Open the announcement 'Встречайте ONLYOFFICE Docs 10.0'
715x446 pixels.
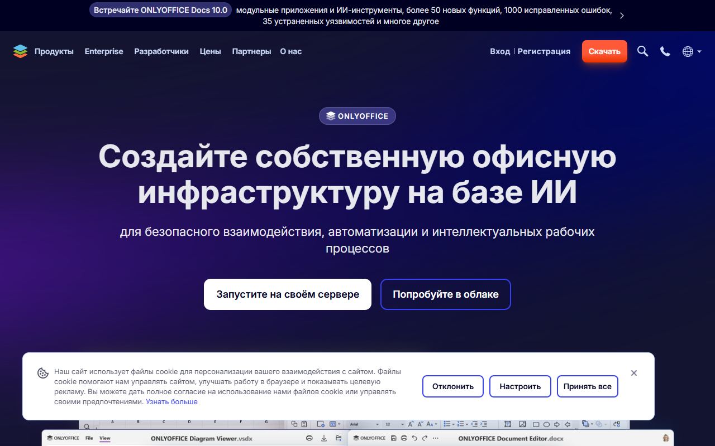pyautogui.click(x=160, y=10)
